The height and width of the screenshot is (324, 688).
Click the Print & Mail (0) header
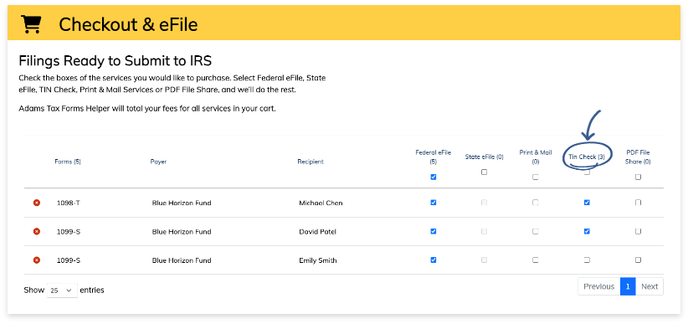pos(536,157)
